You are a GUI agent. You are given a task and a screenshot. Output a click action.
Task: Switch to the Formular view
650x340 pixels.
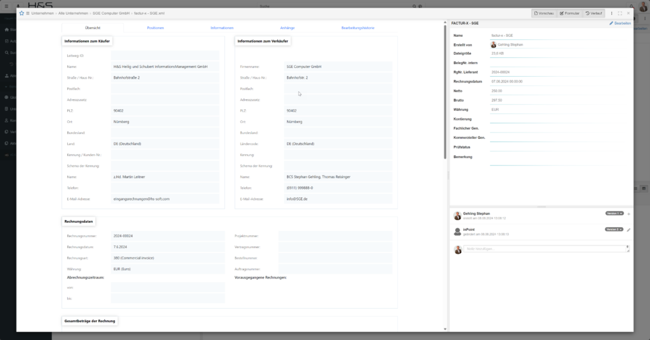pyautogui.click(x=569, y=13)
